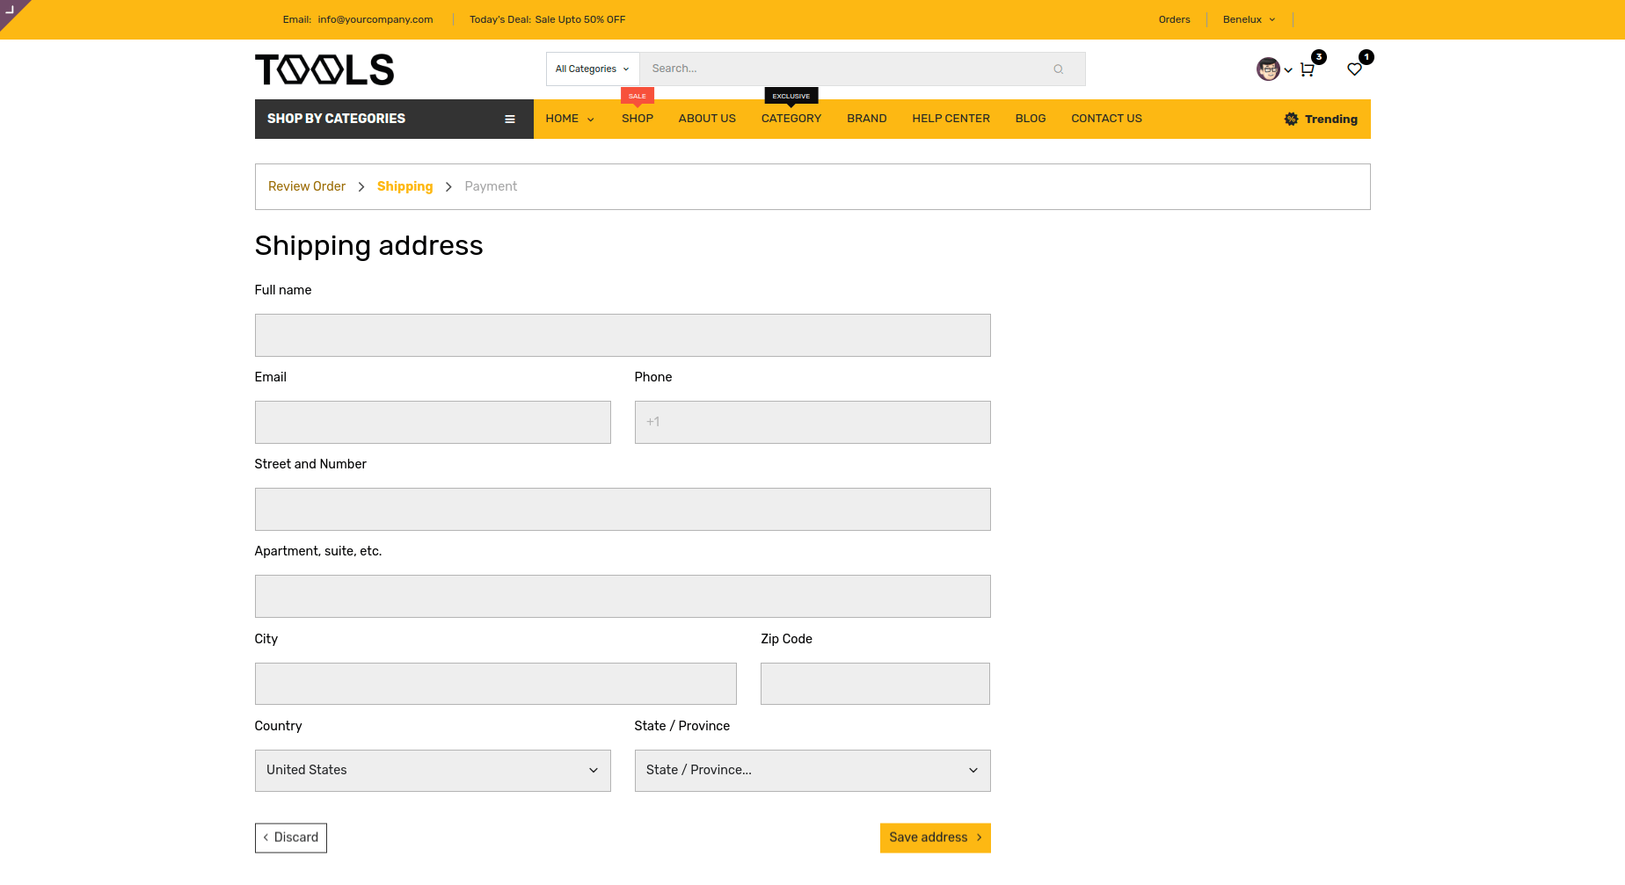
Task: Click the search magnifier icon
Action: (1058, 69)
